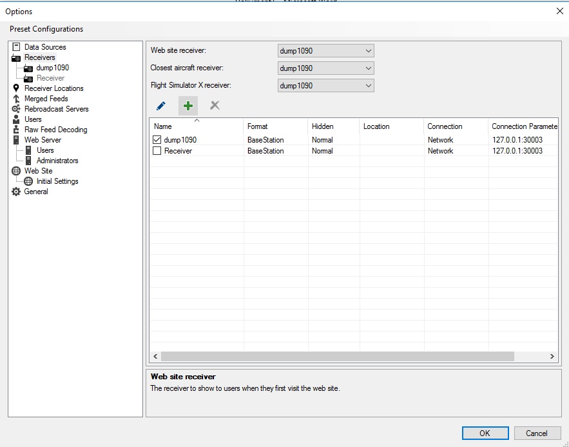The height and width of the screenshot is (447, 569).
Task: Click the grey delete X icon
Action: click(x=215, y=106)
